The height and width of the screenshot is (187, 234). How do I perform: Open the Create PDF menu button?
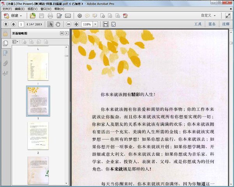click(13, 16)
